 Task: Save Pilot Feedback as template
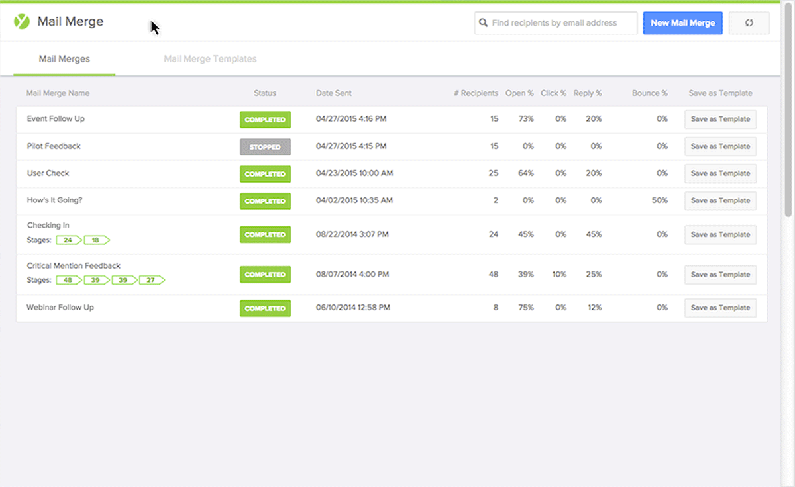[720, 146]
